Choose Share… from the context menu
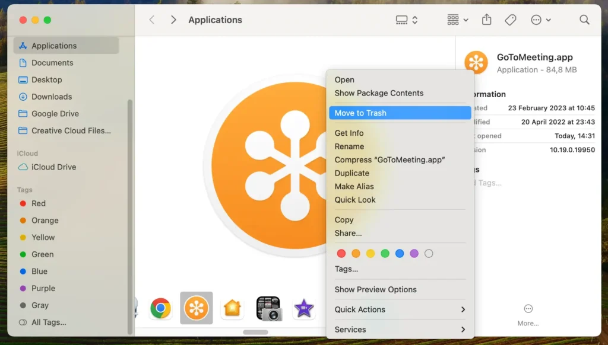 400,234
